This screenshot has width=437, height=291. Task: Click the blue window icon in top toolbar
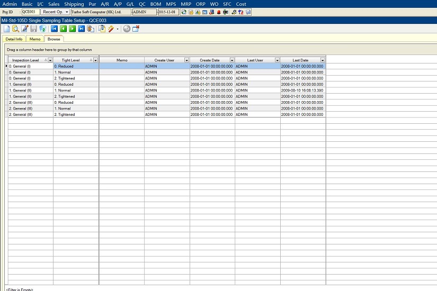205,12
